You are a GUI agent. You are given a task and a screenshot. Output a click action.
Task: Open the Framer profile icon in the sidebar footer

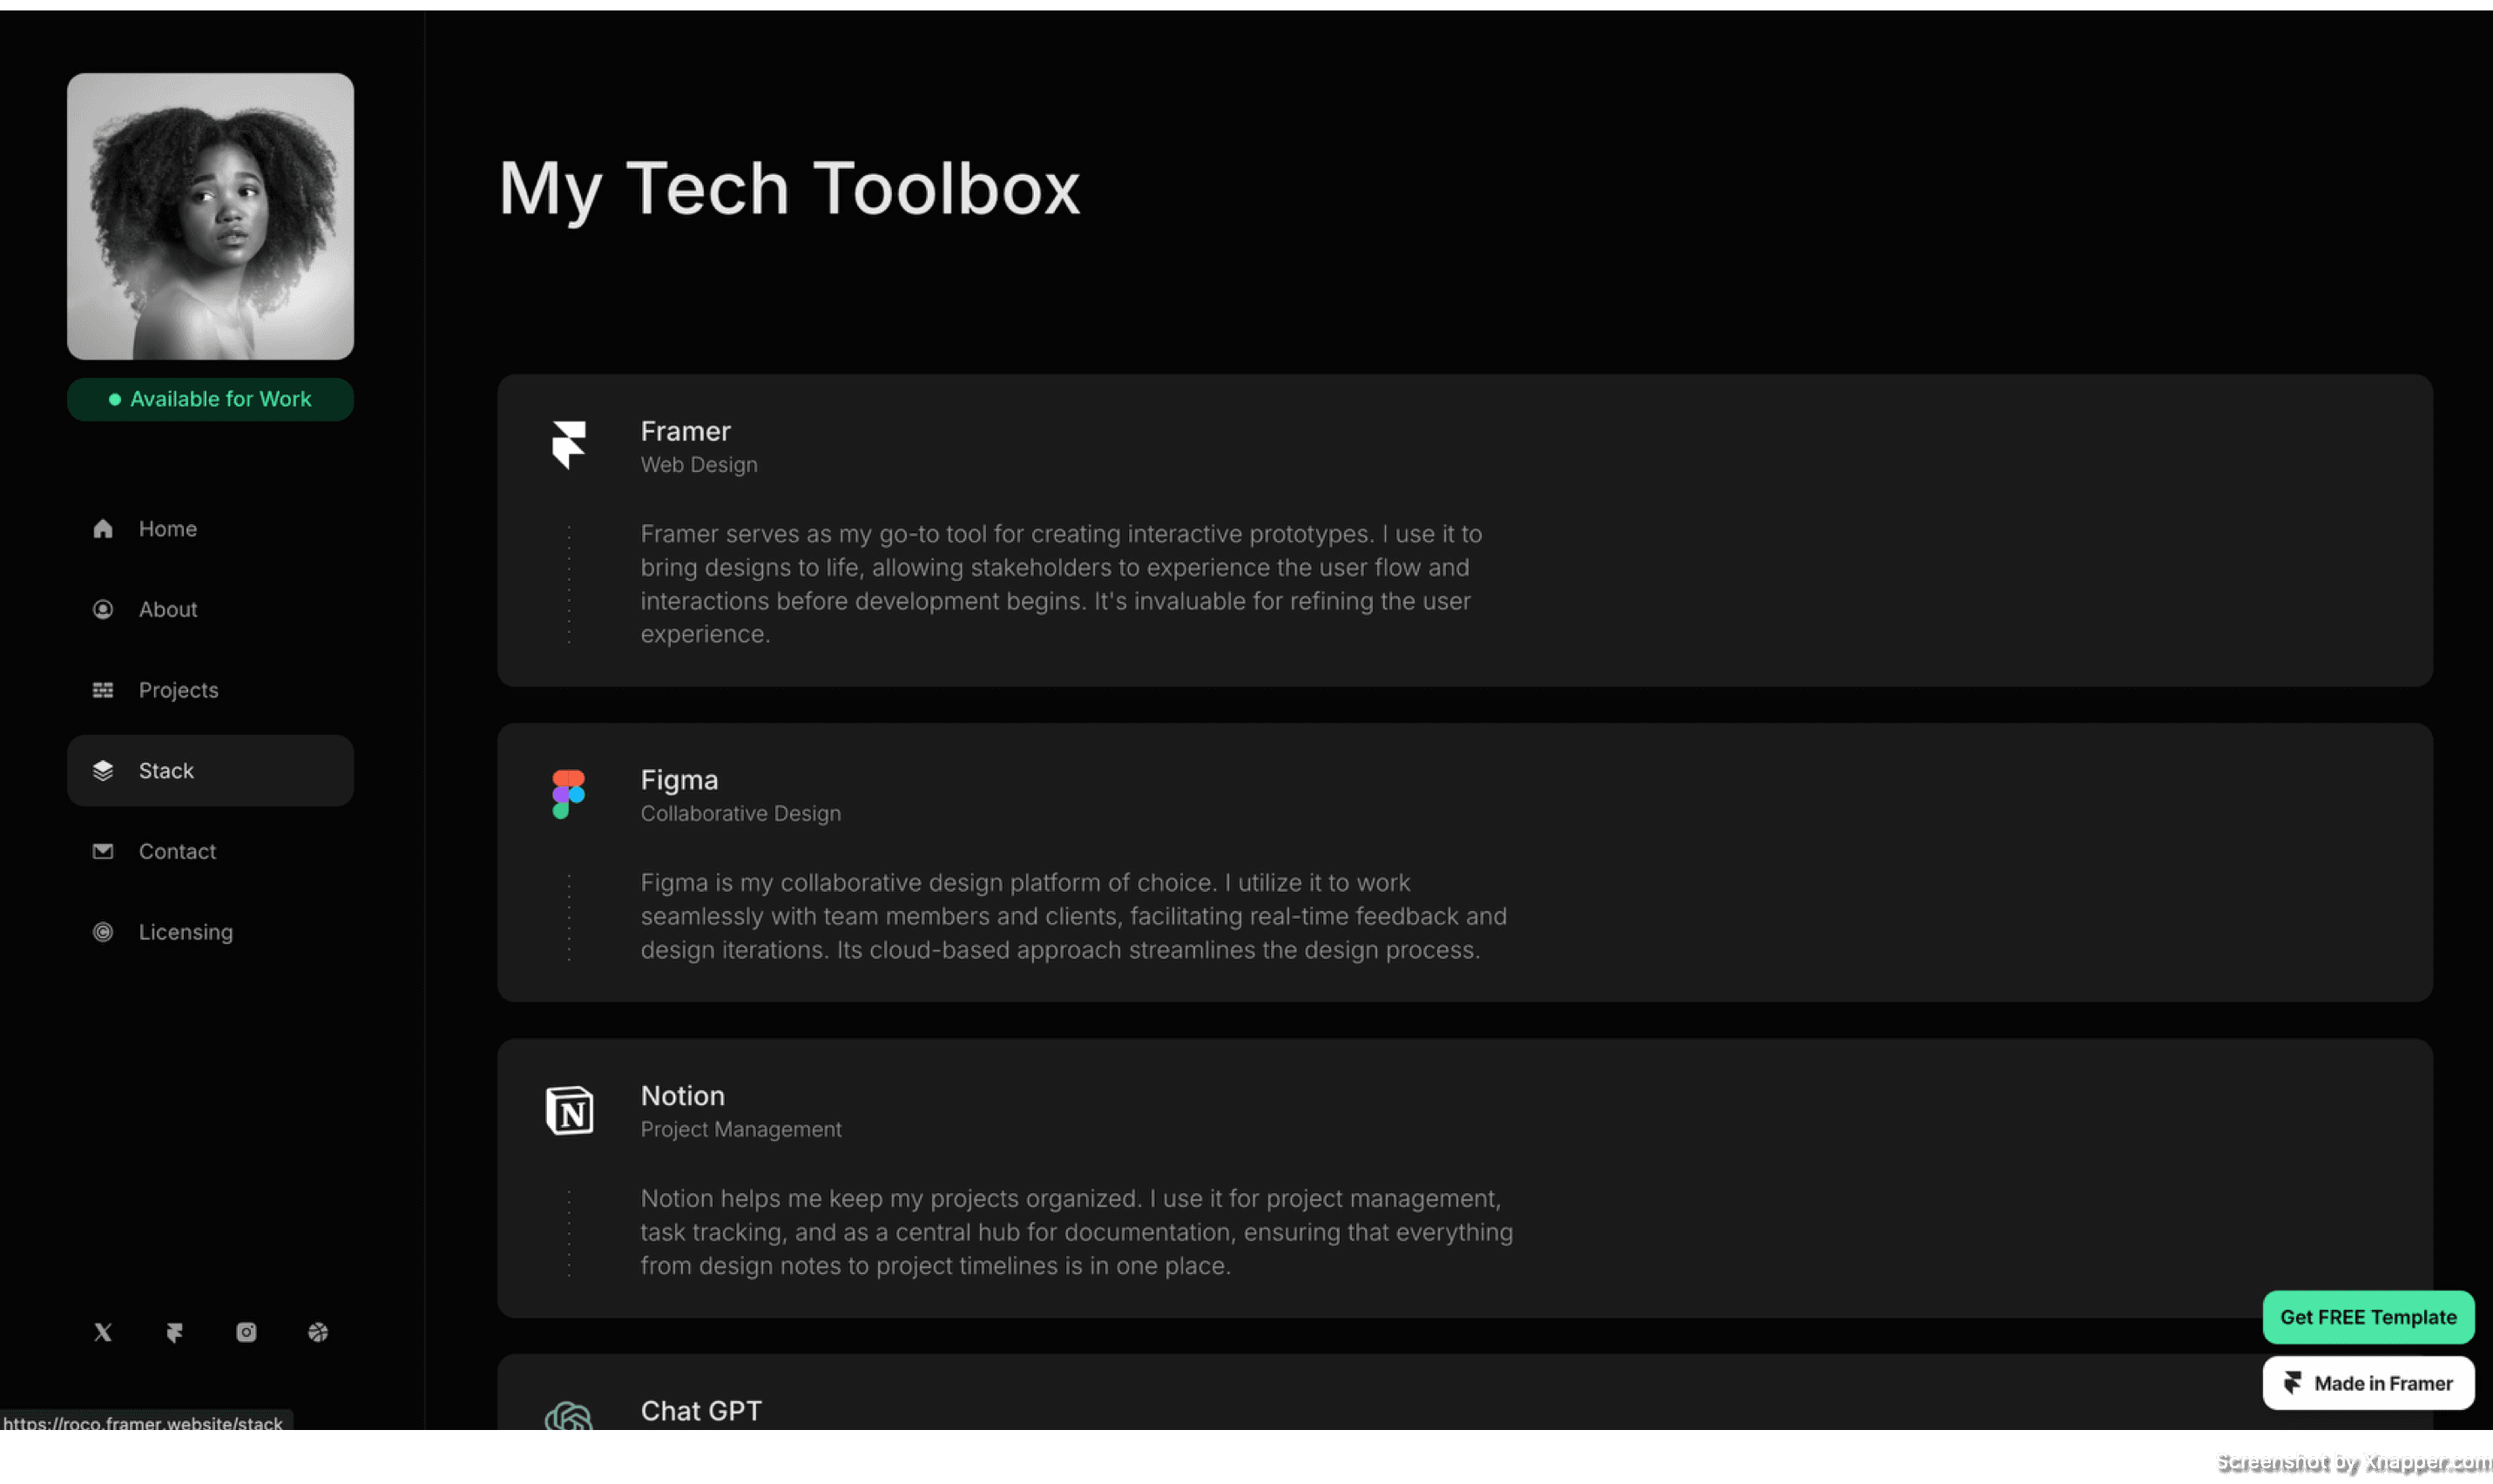point(175,1332)
